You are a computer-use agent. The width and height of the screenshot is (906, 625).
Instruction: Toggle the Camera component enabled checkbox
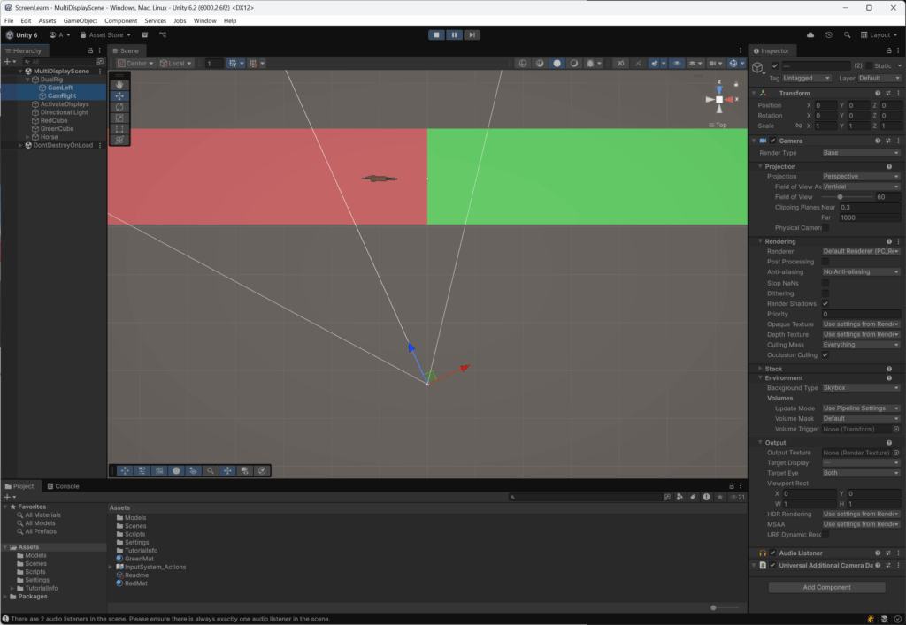tap(772, 141)
